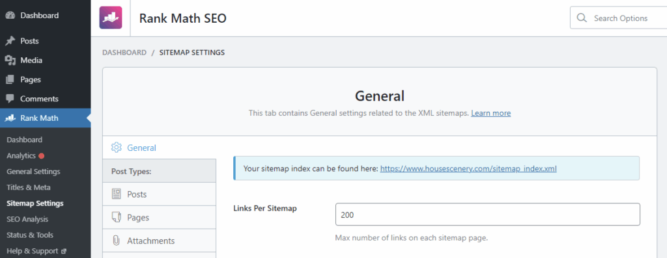The width and height of the screenshot is (667, 258).
Task: Click the Pages post-type icon
Action: pos(116,217)
